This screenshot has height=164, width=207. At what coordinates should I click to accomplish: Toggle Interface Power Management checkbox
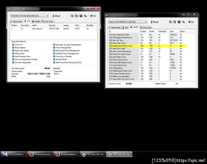[x=54, y=54]
